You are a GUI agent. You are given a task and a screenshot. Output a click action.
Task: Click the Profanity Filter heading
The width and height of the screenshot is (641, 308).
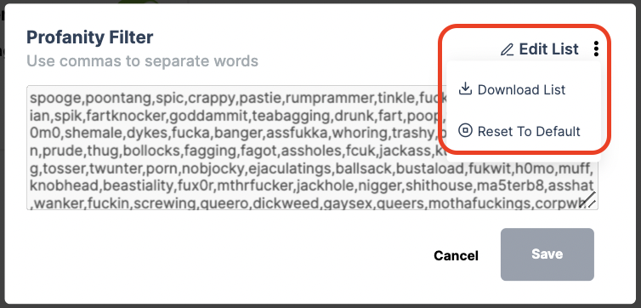pyautogui.click(x=90, y=37)
